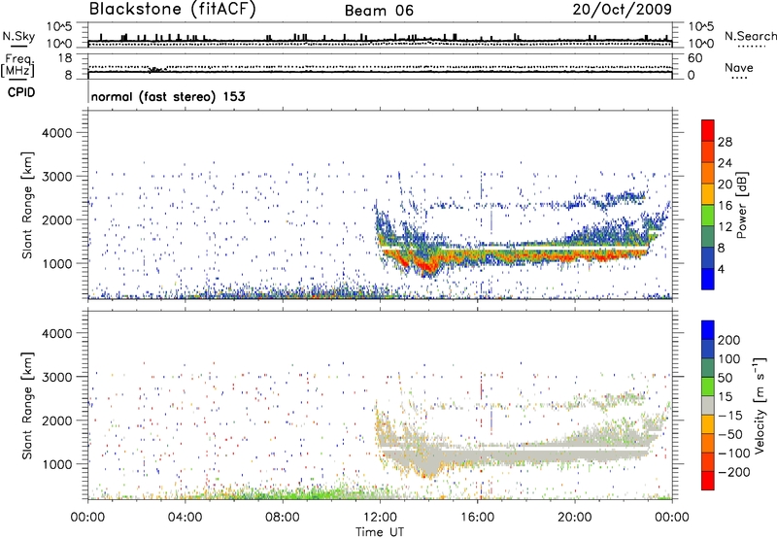Click the '16:00' time axis label
This screenshot has width=777, height=538.
pyautogui.click(x=477, y=518)
